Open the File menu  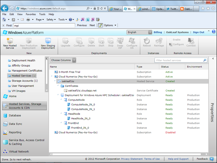pyautogui.click(x=4, y=14)
